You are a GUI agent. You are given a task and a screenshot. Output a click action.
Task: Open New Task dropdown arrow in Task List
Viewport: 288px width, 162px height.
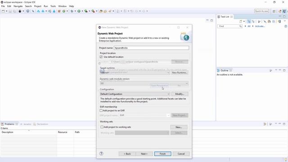coord(244,22)
